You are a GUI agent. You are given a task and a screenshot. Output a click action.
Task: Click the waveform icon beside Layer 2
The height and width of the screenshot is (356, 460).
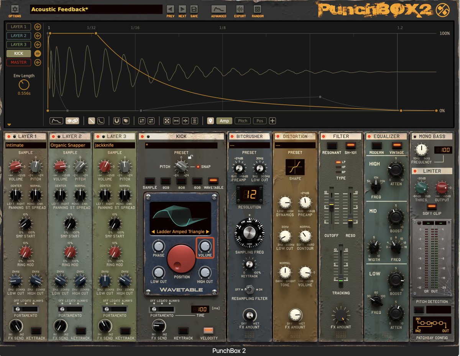click(x=38, y=36)
